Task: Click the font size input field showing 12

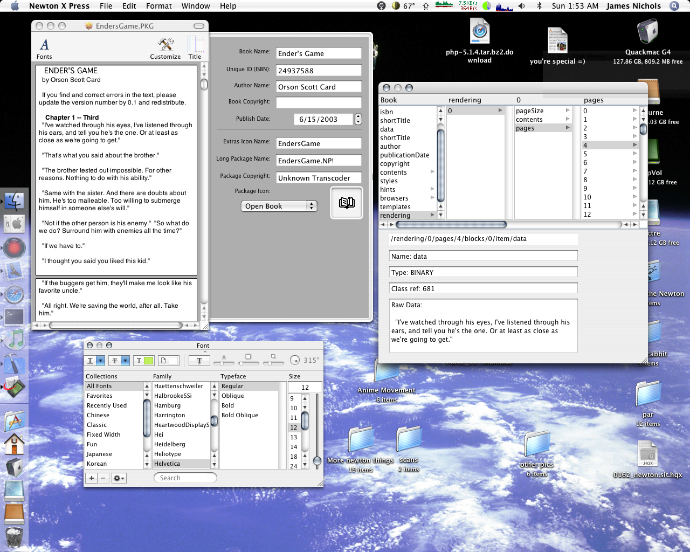Action: tap(305, 387)
